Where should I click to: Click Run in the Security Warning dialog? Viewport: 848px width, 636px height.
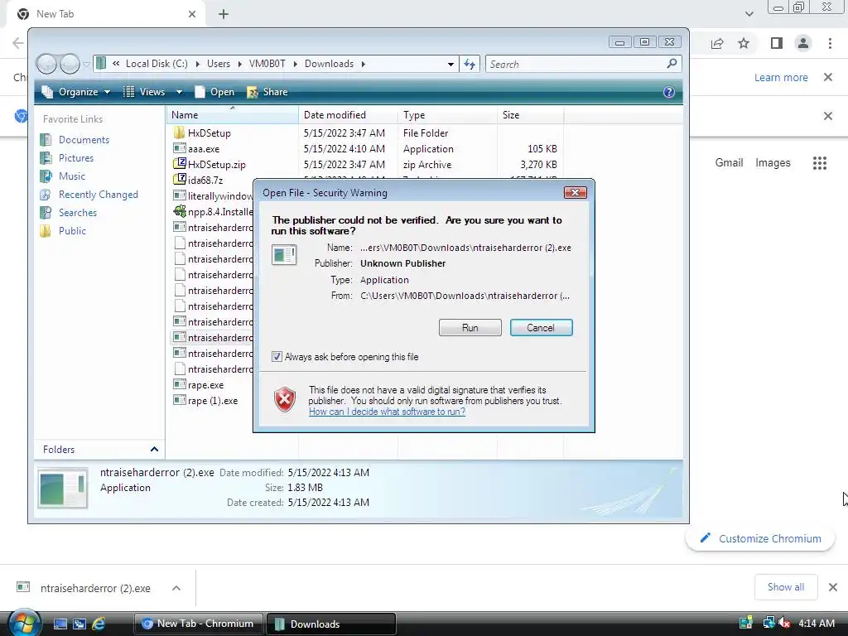pos(470,328)
